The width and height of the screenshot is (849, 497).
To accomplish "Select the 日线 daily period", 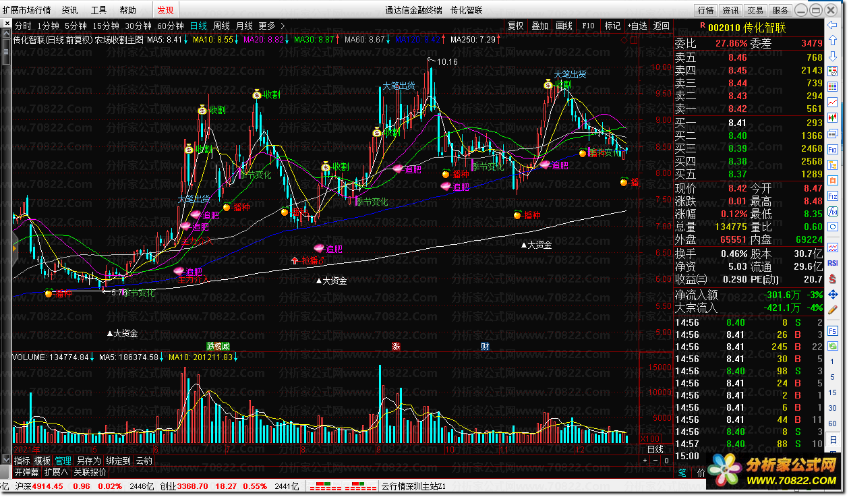I will 198,26.
